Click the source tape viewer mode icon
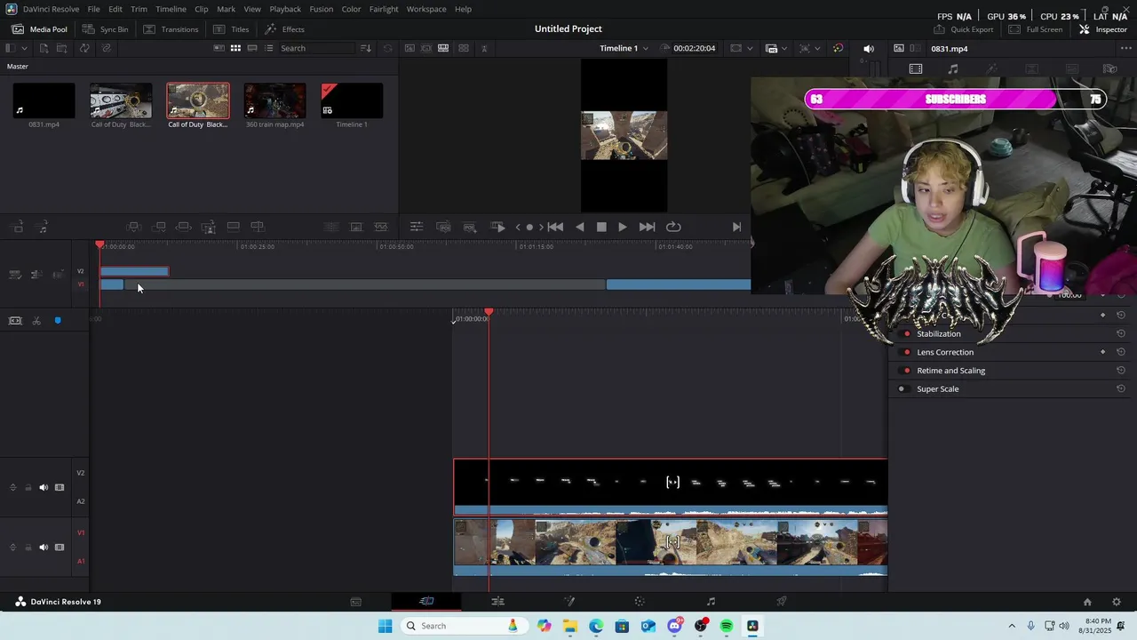 [426, 48]
